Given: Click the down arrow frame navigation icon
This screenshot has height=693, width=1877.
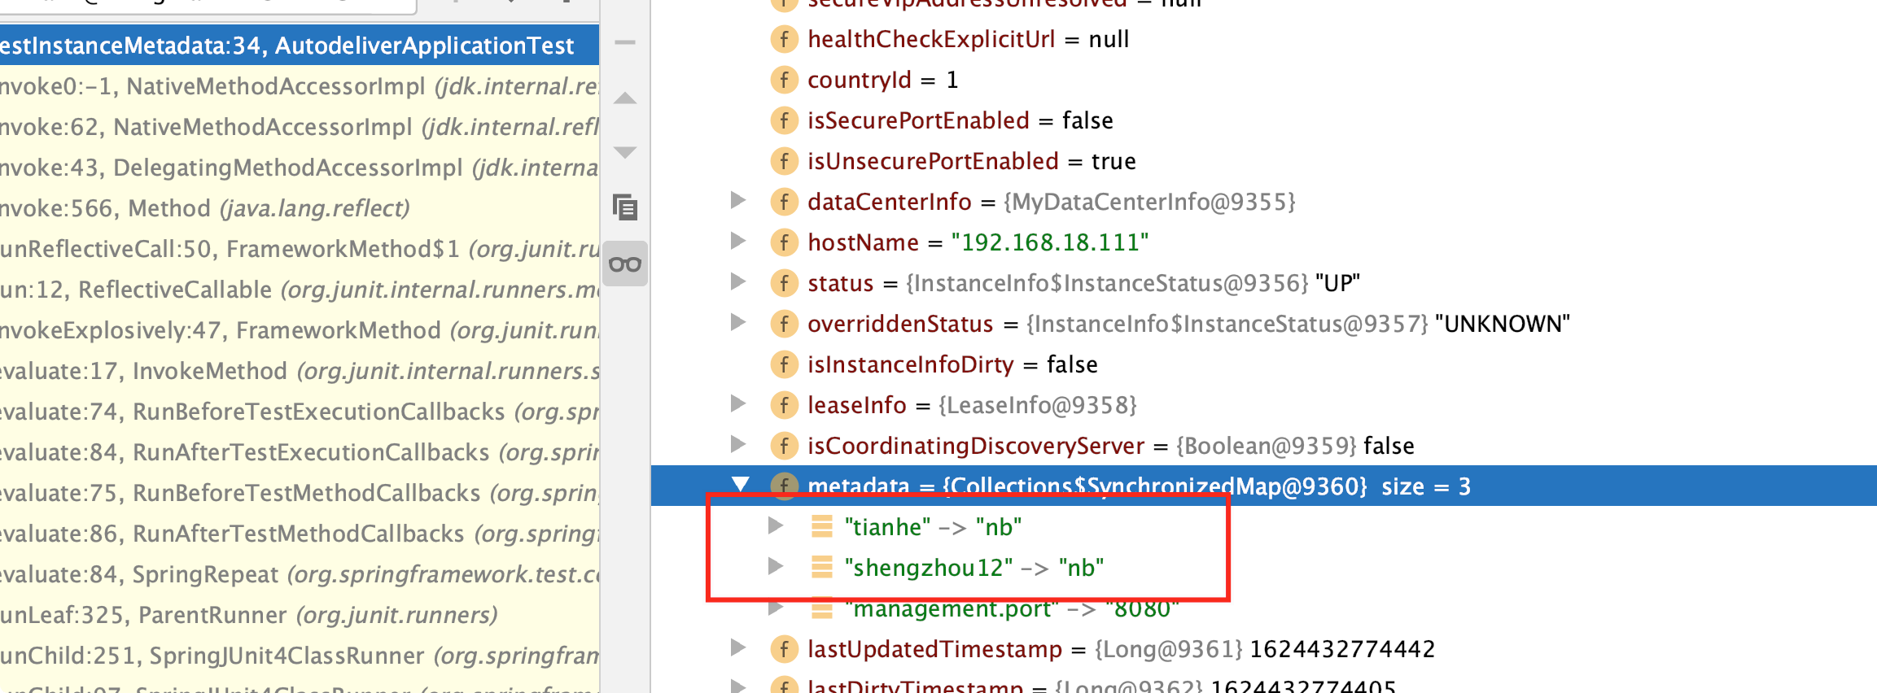Looking at the screenshot, I should (625, 152).
